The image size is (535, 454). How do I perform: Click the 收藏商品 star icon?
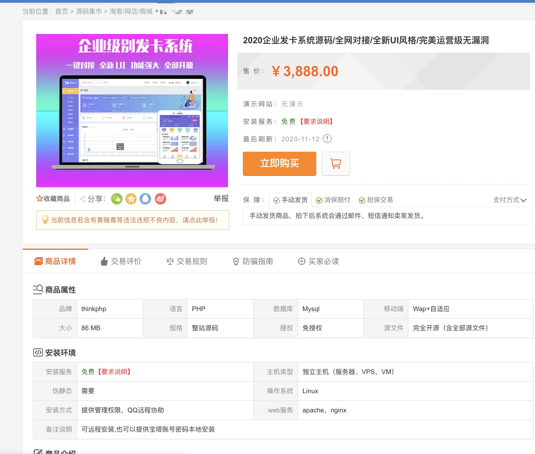coord(39,198)
